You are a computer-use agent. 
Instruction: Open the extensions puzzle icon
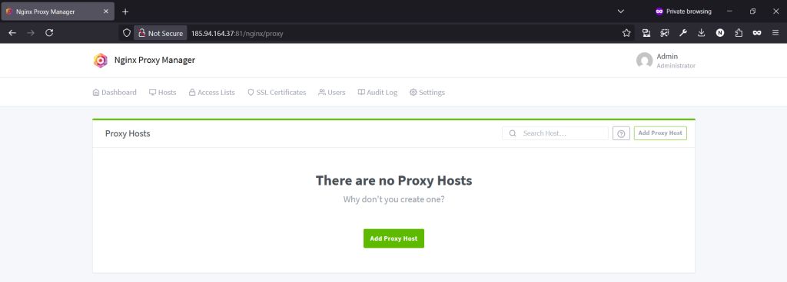pos(739,33)
